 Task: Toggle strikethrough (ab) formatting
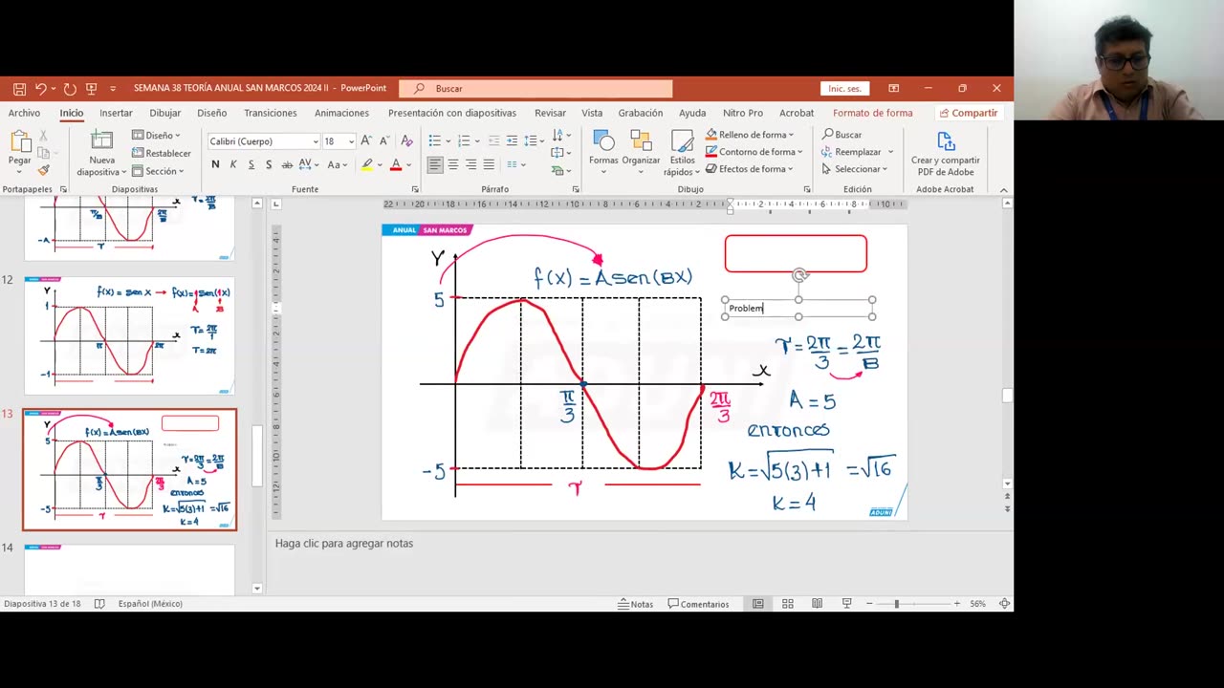[287, 164]
